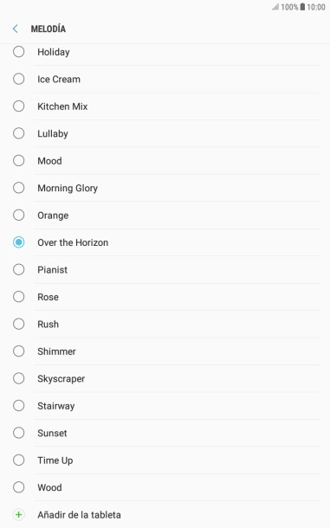Select the Shimmer radio button
This screenshot has height=528, width=330.
click(18, 351)
